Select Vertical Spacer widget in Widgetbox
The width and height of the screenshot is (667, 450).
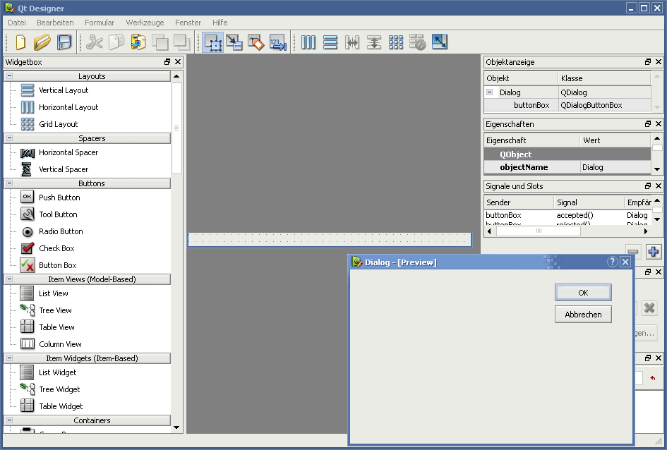[64, 169]
